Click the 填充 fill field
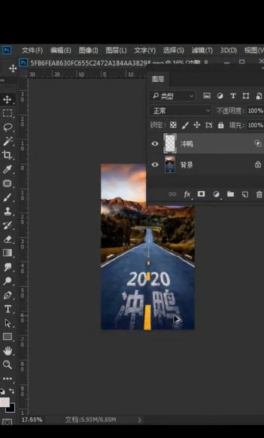264x438 pixels. point(255,125)
